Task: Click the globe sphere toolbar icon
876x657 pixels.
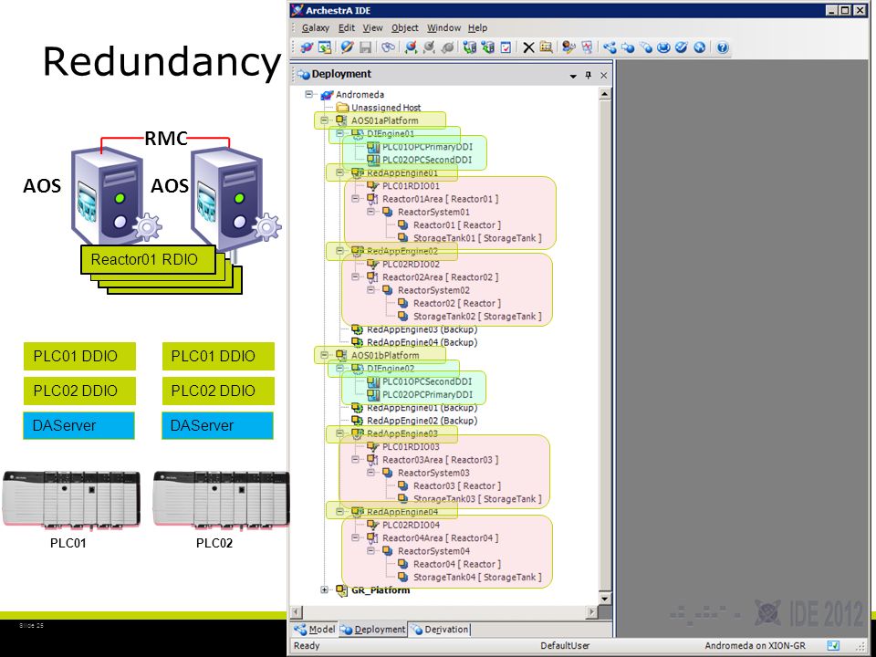Action: 700,47
